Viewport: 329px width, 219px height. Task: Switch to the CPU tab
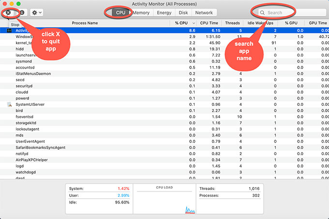(120, 13)
